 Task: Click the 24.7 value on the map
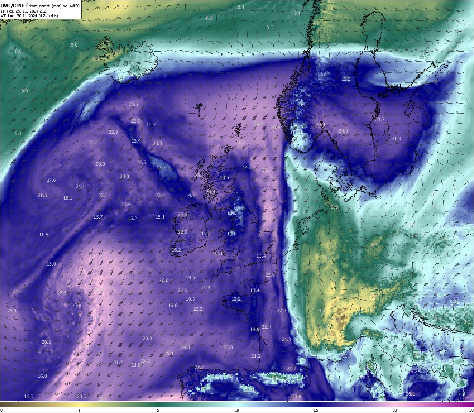[x=17, y=292]
